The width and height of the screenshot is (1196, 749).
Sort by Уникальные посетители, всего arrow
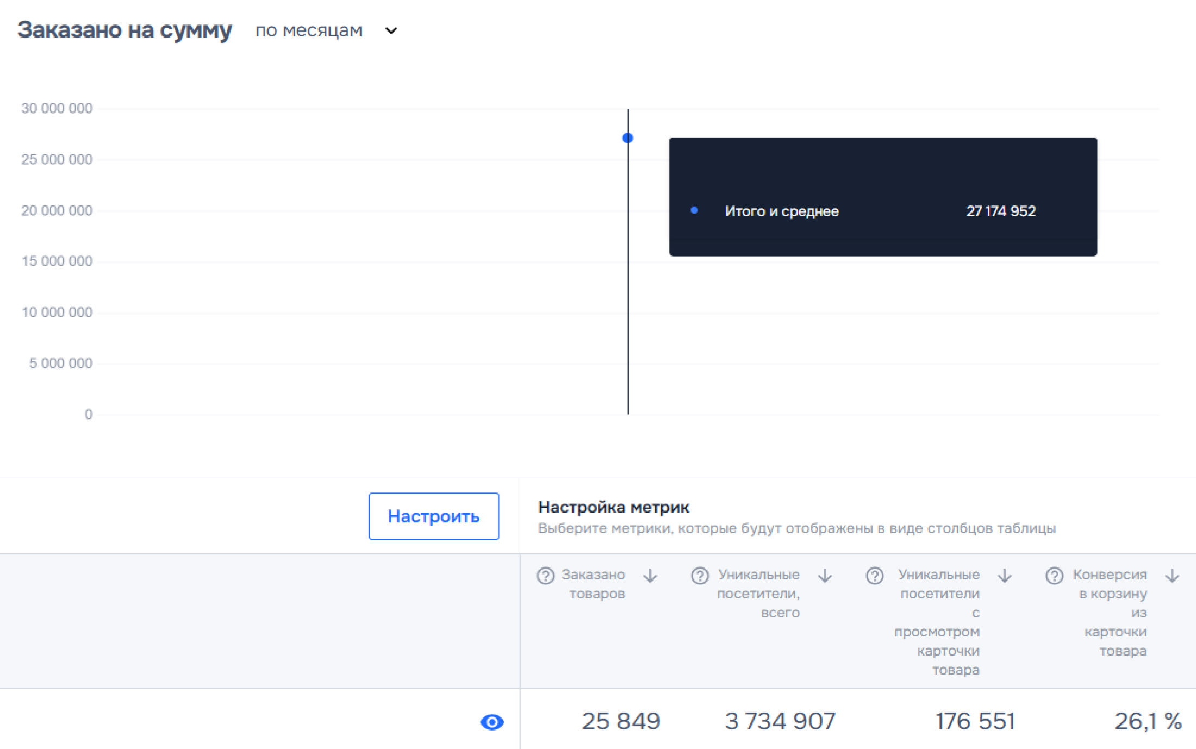(x=825, y=576)
